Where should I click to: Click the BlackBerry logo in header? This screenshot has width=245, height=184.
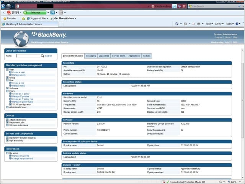49,34
